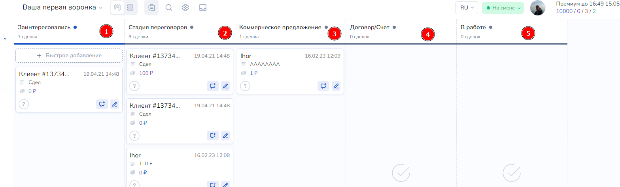
Task: Switch to kanban board view
Action: pyautogui.click(x=117, y=7)
